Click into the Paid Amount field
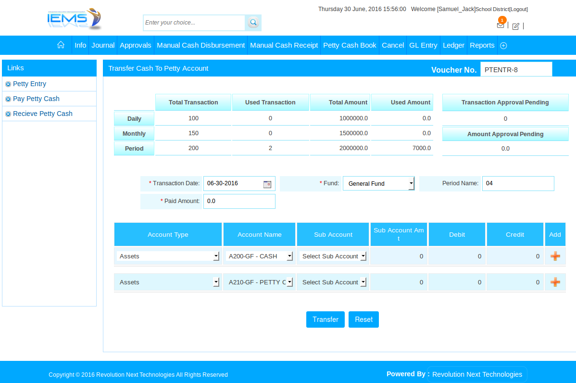The height and width of the screenshot is (383, 576). click(x=239, y=201)
